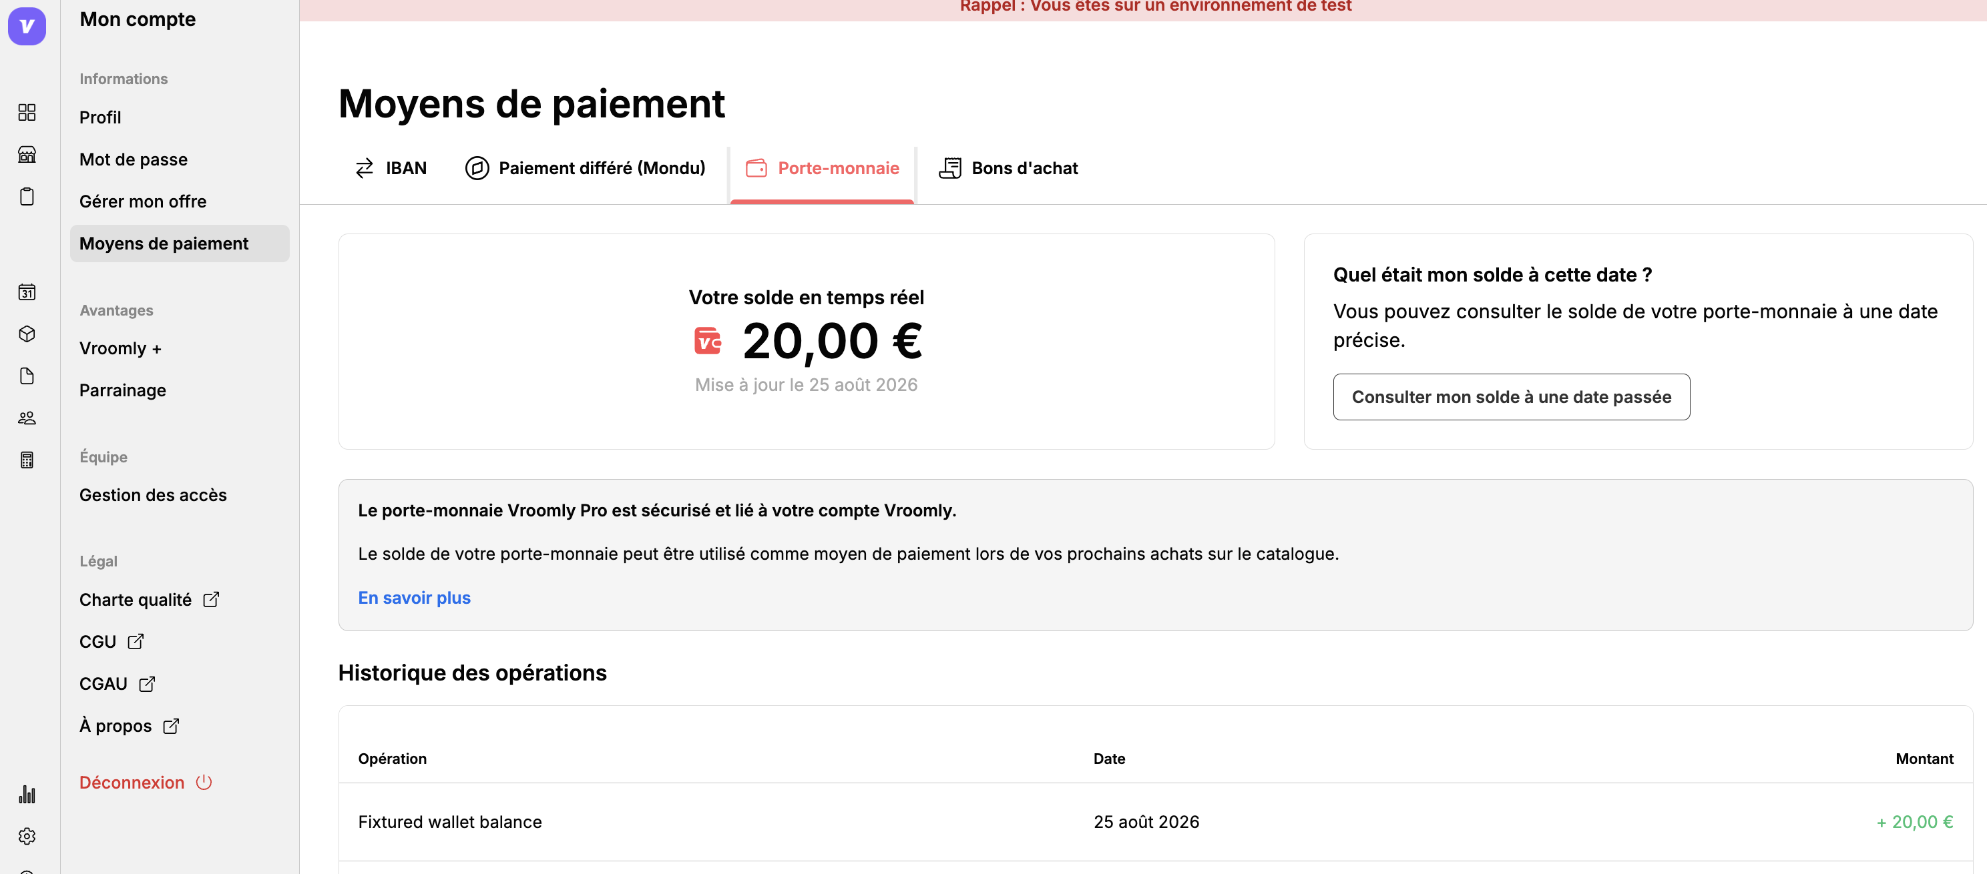Viewport: 1987px width, 874px height.
Task: Follow the En savoir plus link
Action: point(414,598)
